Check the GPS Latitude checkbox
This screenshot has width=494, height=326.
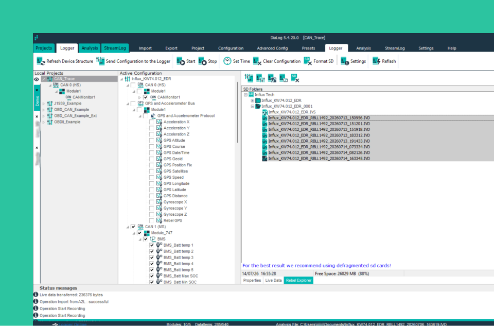[151, 190]
